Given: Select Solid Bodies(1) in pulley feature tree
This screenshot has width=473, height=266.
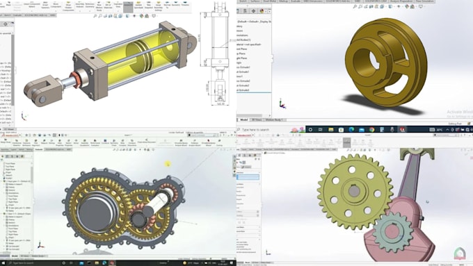Looking at the screenshot, I should (x=243, y=40).
